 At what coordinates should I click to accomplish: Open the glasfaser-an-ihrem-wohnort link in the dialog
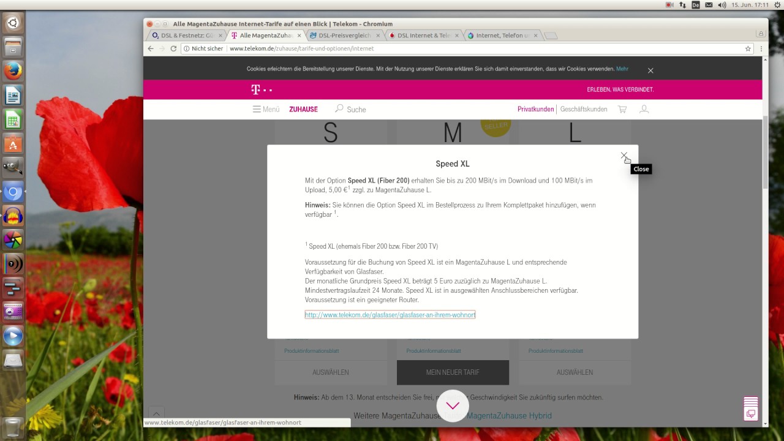click(390, 315)
